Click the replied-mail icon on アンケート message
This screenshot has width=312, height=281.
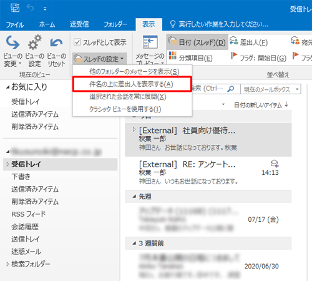pos(275,164)
